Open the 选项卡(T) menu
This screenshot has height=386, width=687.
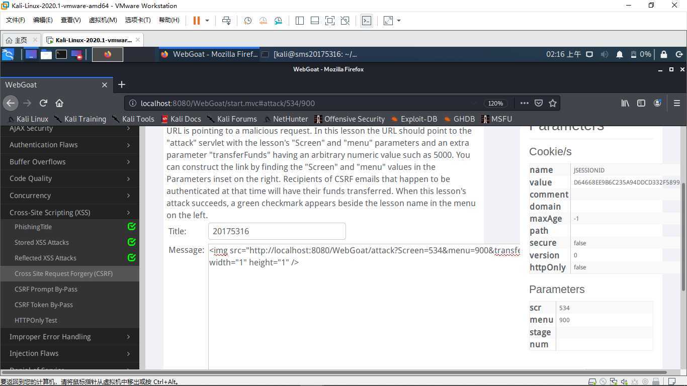tap(138, 20)
